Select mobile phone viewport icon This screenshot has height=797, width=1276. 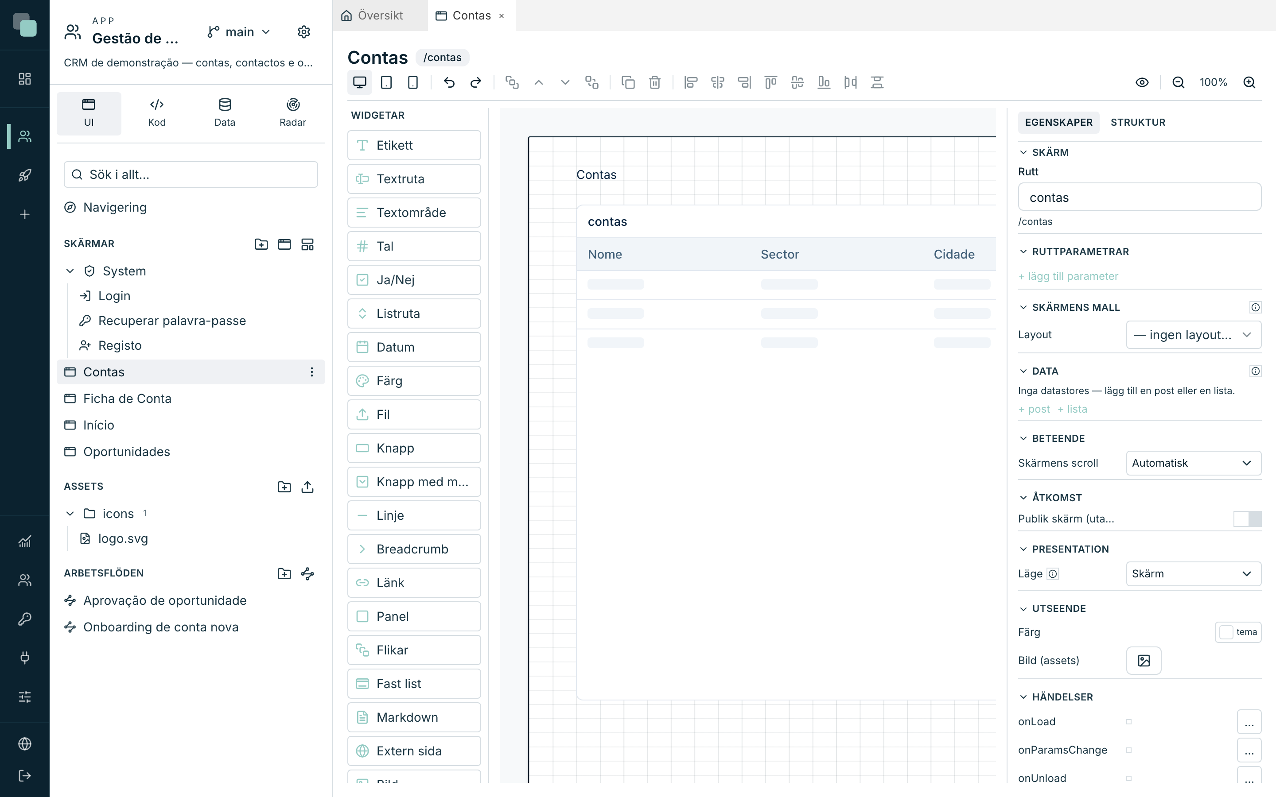[x=413, y=82]
